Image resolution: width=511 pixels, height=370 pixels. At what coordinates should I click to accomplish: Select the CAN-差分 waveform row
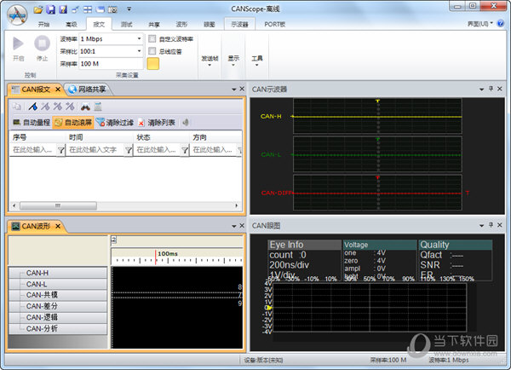tap(58, 306)
